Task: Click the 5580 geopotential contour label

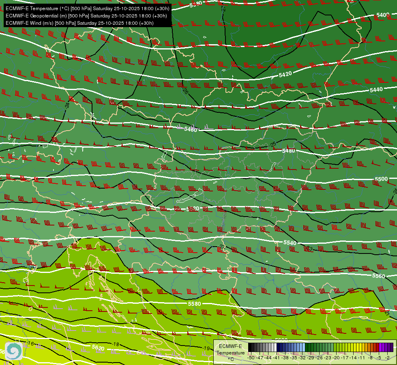Action: pos(194,303)
